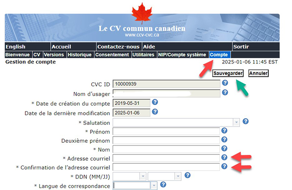Open help for Deuxième prénom
The height and width of the screenshot is (190, 292).
coord(224,139)
